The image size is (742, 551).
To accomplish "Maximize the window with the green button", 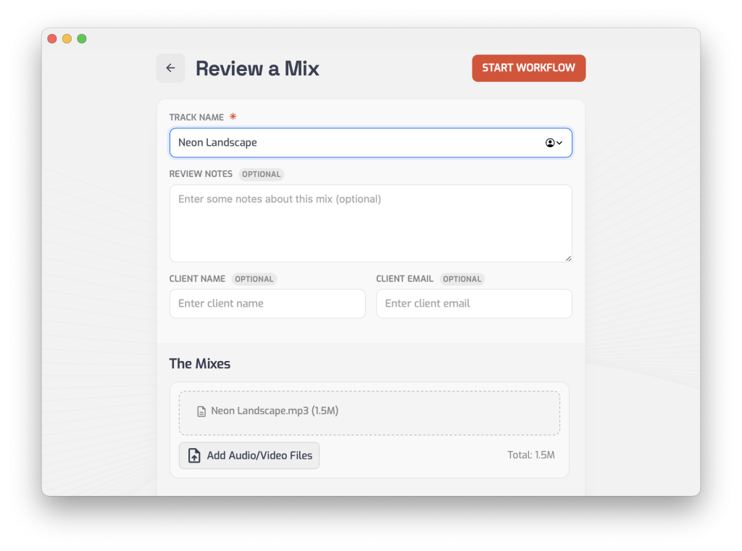I will click(82, 39).
